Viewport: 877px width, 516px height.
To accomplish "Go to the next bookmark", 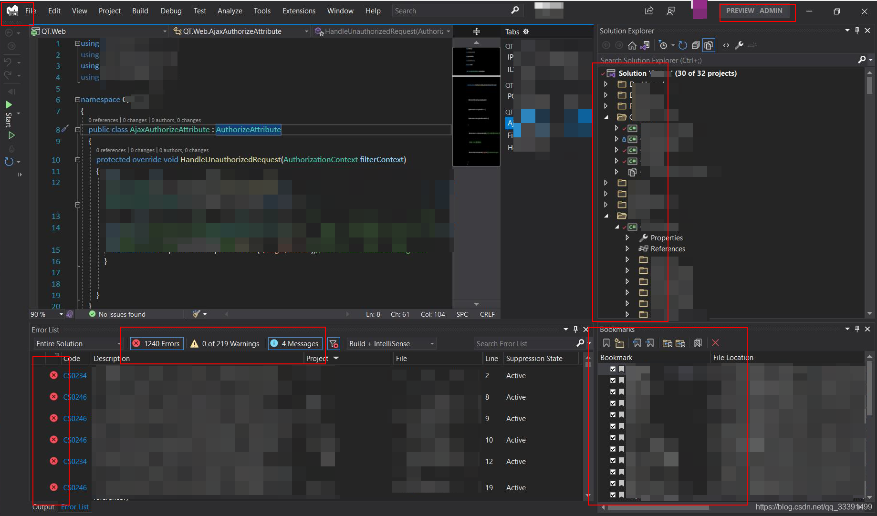I will point(649,343).
